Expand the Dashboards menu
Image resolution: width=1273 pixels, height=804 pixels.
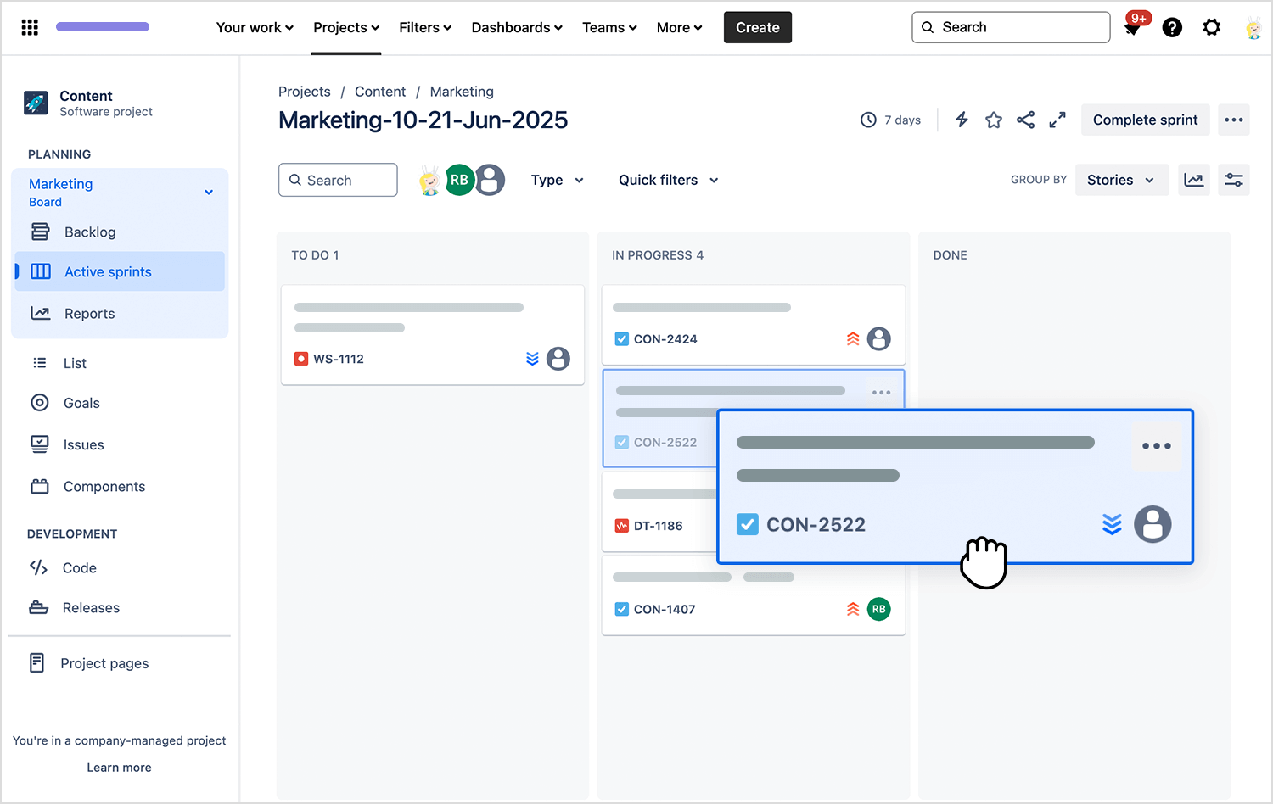[x=517, y=27]
